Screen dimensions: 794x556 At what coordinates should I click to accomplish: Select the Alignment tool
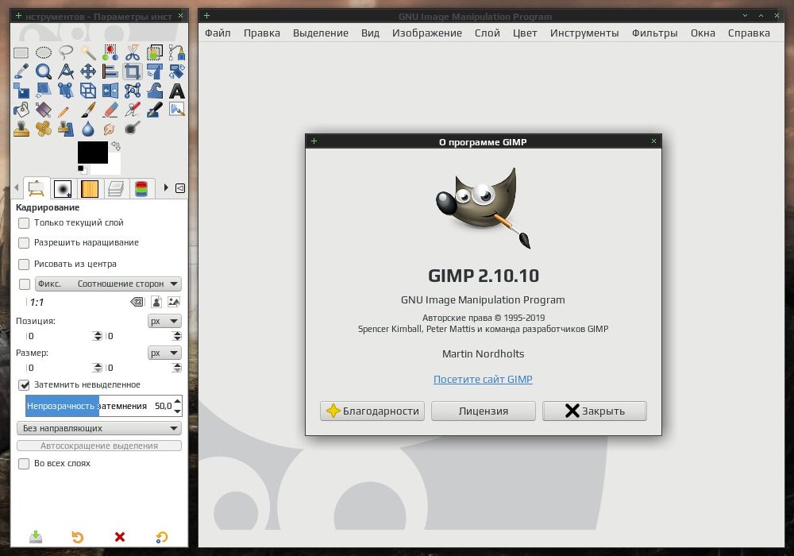(x=110, y=71)
